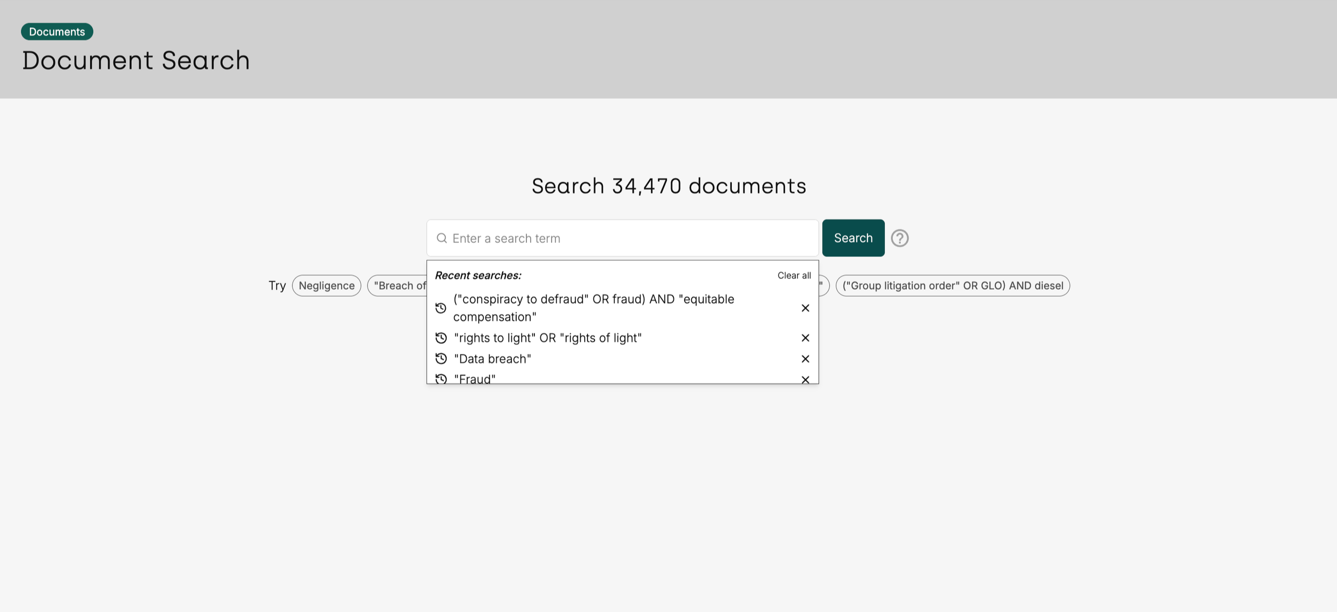Screen dimensions: 1337x612
Task: Try the "Breach of" suggestion chip
Action: coord(398,285)
